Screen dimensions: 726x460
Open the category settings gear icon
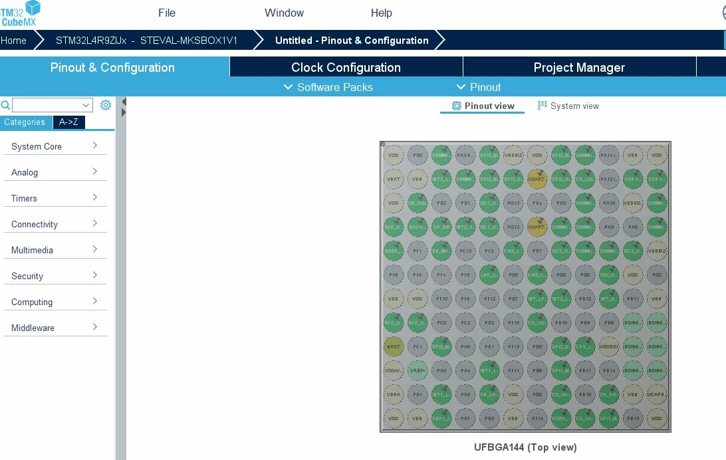106,105
